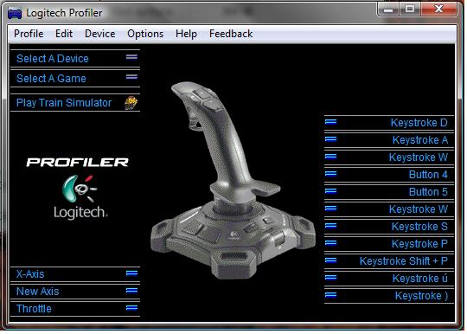Image resolution: width=467 pixels, height=334 pixels.
Task: Select the Keystroke Shift + P text
Action: (404, 261)
